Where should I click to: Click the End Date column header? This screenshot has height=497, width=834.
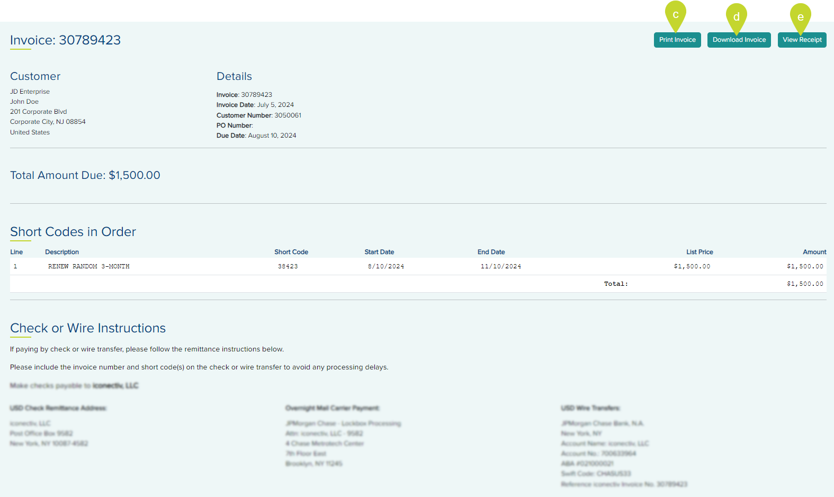pos(491,252)
